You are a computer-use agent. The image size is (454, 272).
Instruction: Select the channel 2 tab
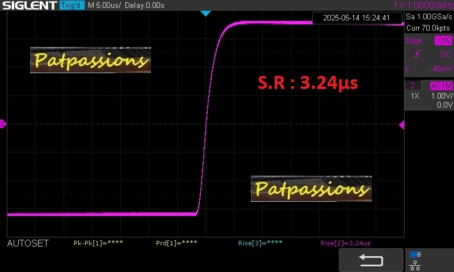(413, 86)
